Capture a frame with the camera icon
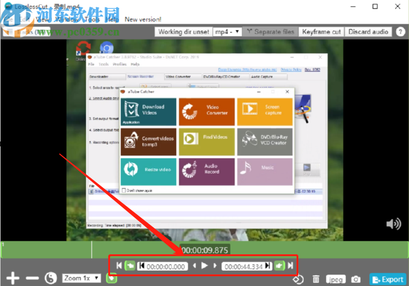This screenshot has height=286, width=409. (x=356, y=279)
